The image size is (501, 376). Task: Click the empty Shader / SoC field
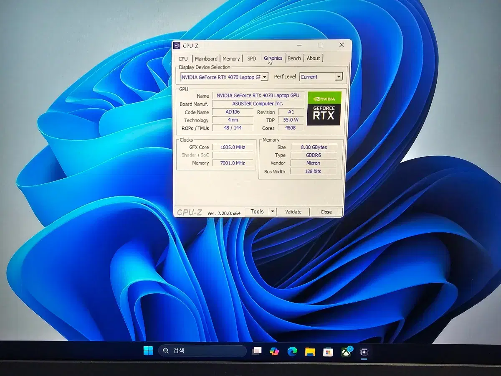233,155
